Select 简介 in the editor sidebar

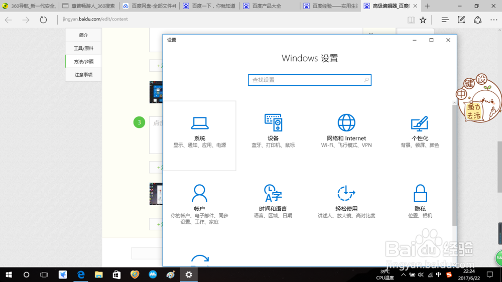83,35
